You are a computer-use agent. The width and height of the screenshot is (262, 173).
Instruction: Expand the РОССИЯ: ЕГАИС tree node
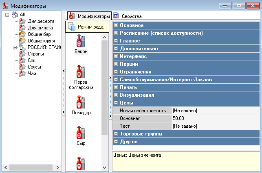tap(15, 47)
